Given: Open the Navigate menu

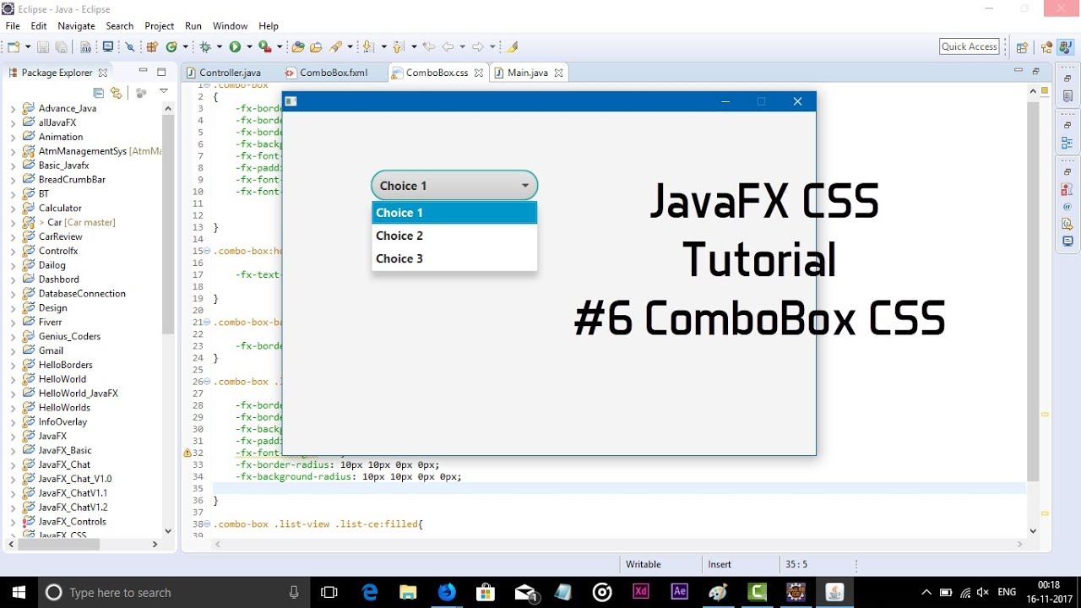Looking at the screenshot, I should pos(76,26).
